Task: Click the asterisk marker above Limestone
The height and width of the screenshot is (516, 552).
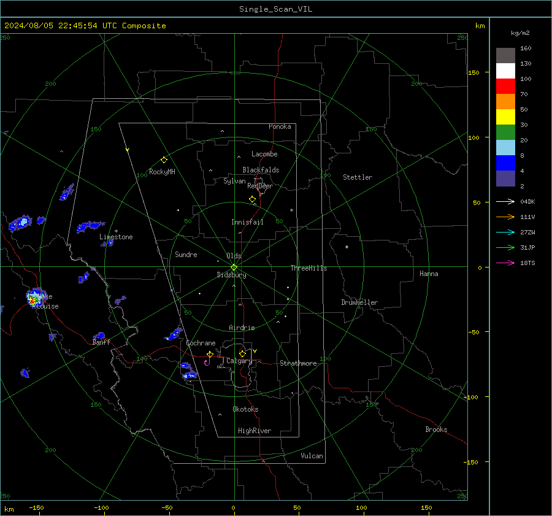Action: (x=116, y=231)
